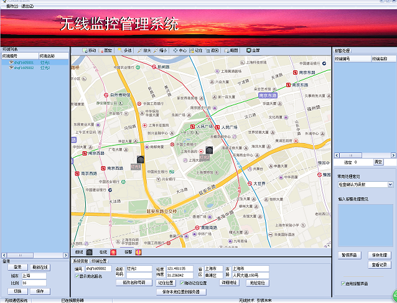Image resolution: width=397 pixels, height=303 pixels.
Task: Click the 经度 longitude input field
Action: coord(182,269)
